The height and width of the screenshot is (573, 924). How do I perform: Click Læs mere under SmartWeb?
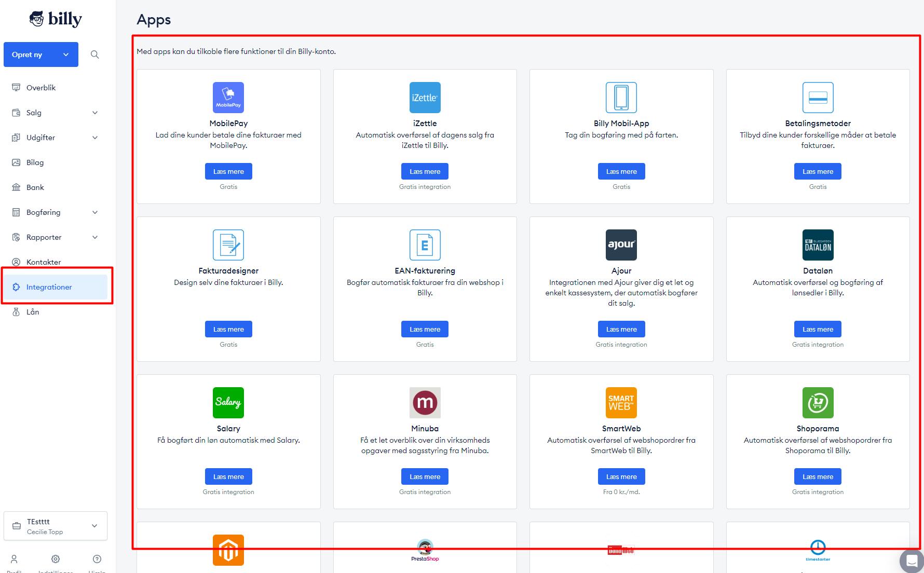pyautogui.click(x=621, y=476)
